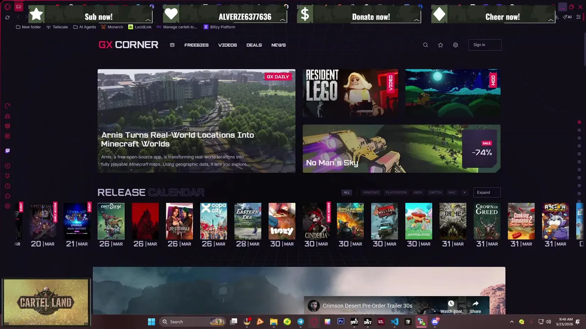Click the browser reload icon

coord(7,17)
